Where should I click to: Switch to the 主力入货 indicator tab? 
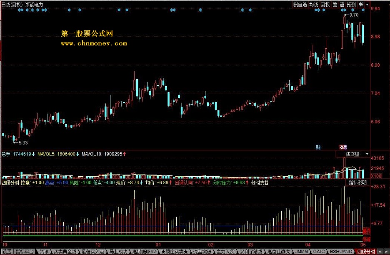(x=225, y=252)
